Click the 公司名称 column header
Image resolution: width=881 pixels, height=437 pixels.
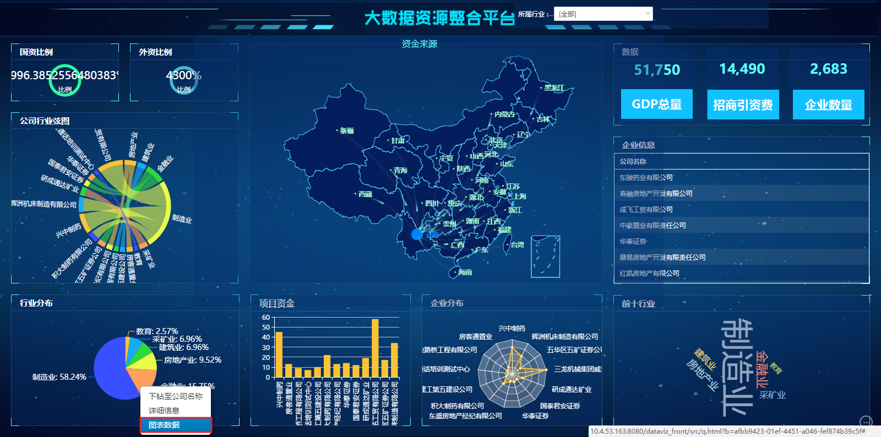tap(741, 161)
